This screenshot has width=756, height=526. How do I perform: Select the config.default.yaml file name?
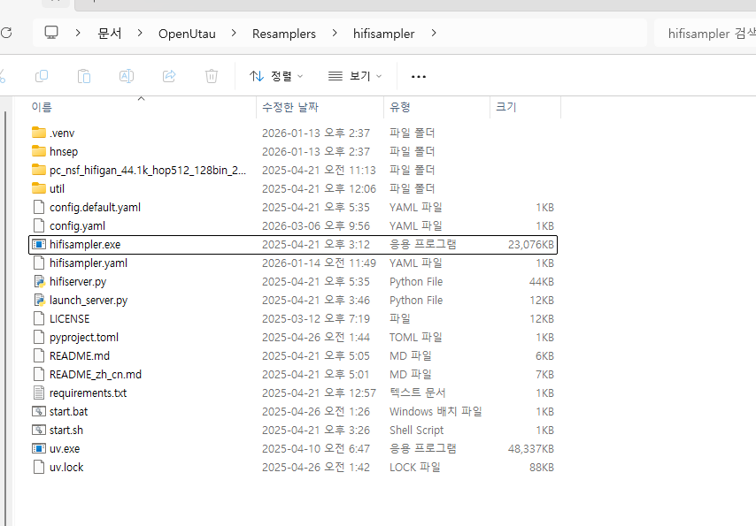point(95,207)
